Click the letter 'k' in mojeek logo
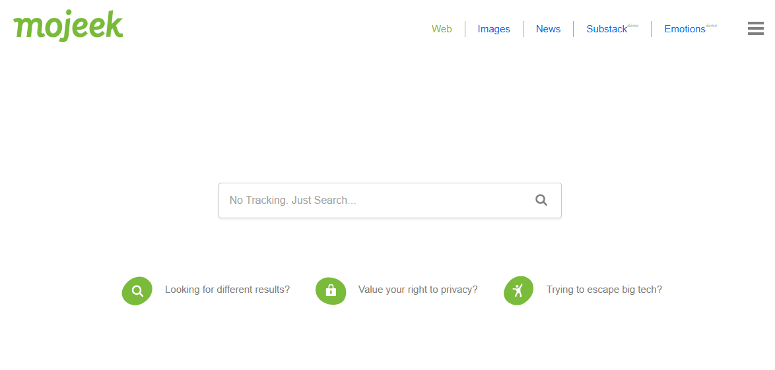 (114, 25)
